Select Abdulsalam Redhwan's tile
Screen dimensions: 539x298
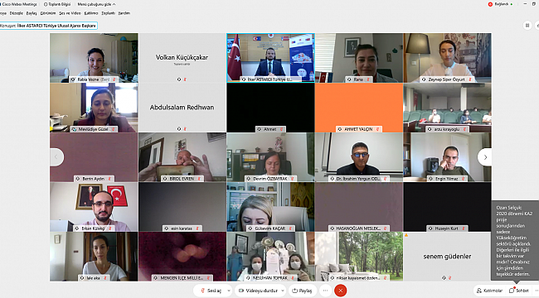[x=182, y=108]
